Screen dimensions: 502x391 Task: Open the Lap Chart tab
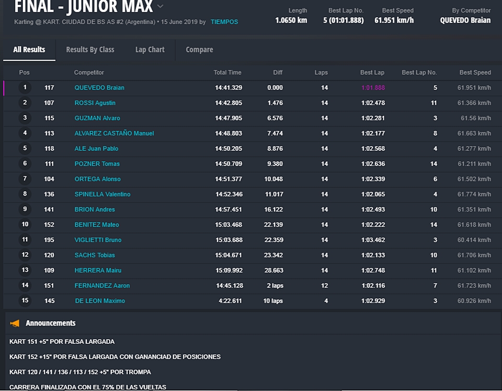(150, 50)
